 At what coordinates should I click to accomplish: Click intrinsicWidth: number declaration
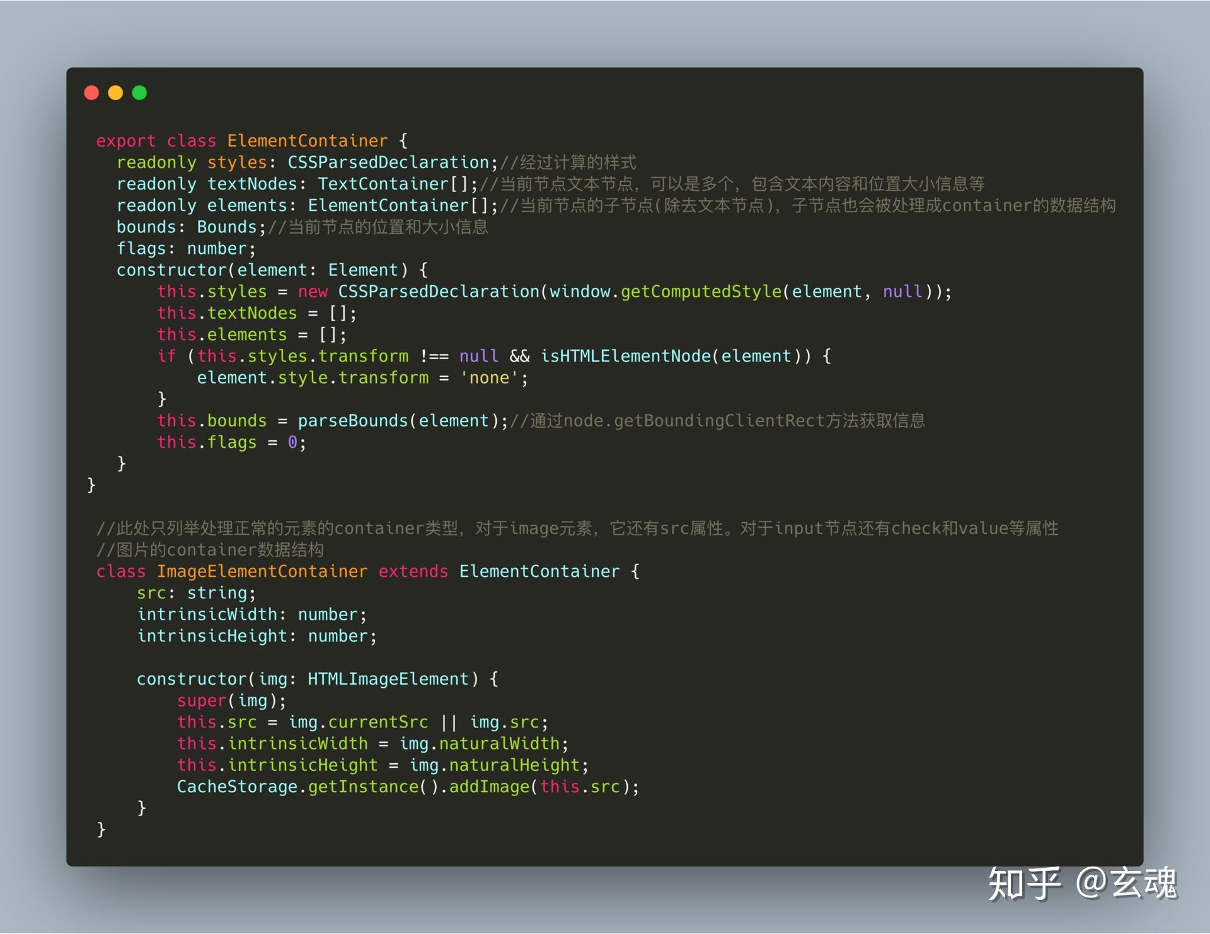(x=252, y=615)
